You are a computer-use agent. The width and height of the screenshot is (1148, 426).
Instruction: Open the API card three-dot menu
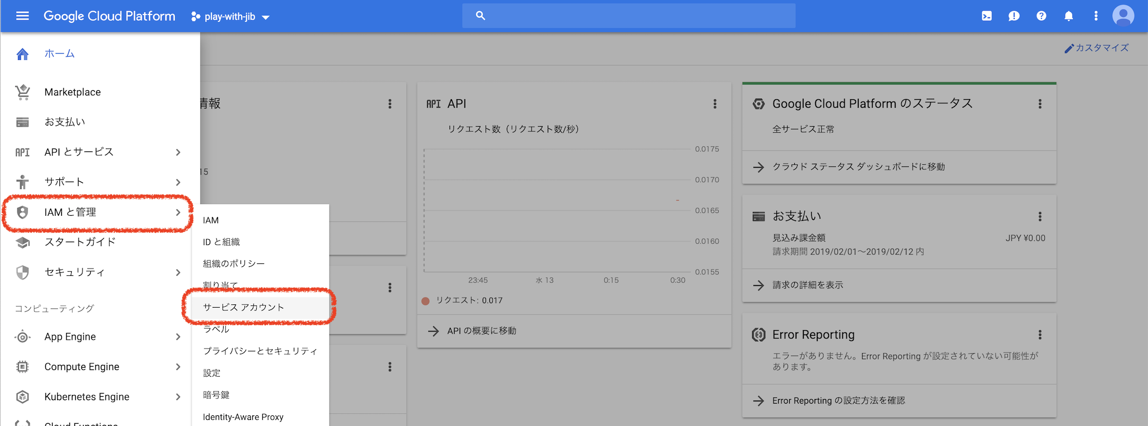[x=715, y=104]
